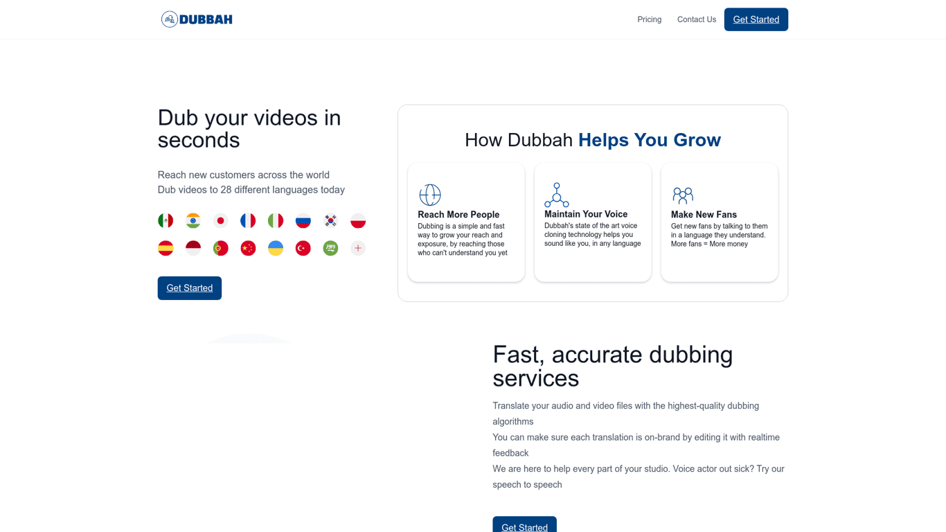
Task: Select the Russia flag icon
Action: (303, 220)
